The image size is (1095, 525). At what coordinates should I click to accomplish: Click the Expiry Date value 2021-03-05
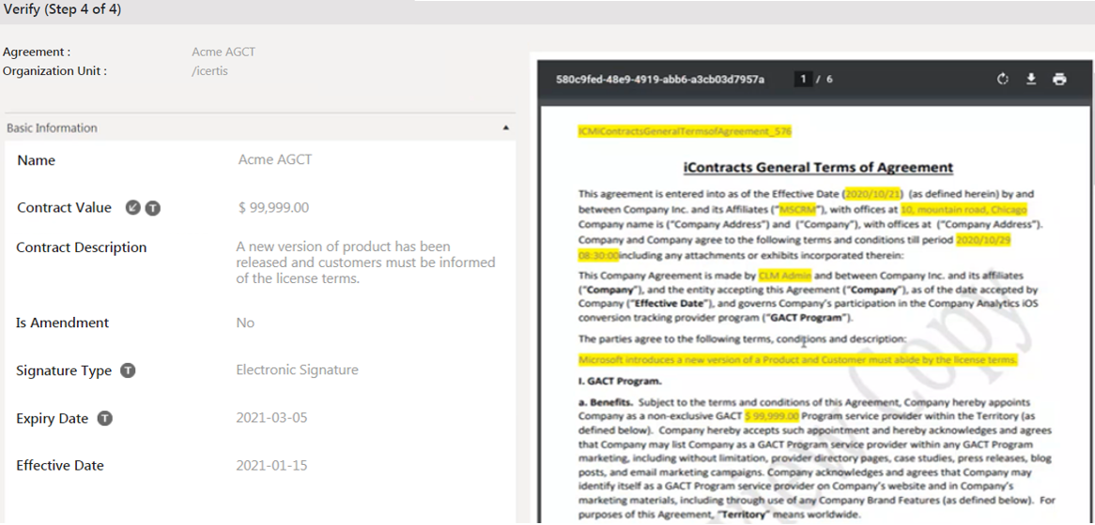tap(271, 417)
